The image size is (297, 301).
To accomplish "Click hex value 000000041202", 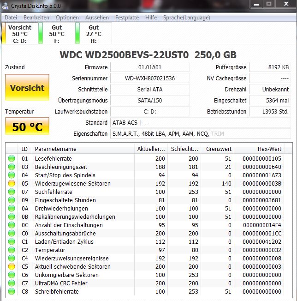I will pos(262,242).
